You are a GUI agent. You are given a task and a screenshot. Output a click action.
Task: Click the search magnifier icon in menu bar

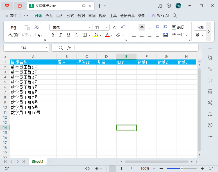(175, 15)
